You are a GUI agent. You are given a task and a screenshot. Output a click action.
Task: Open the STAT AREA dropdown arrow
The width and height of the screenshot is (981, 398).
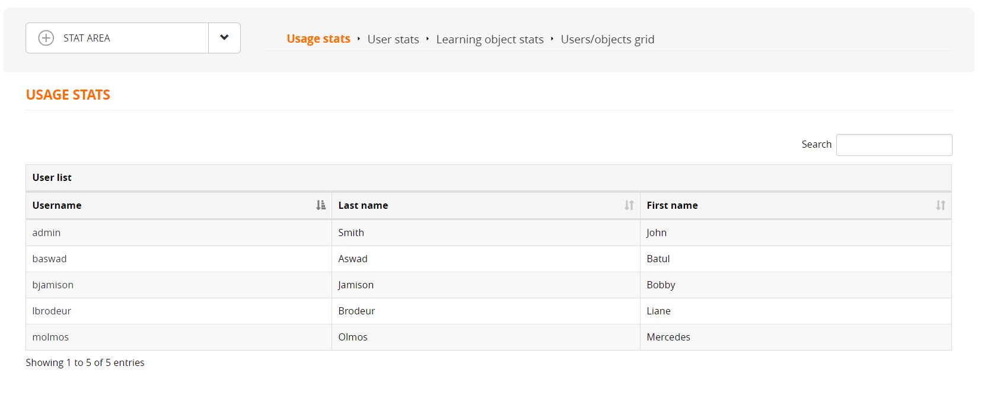[224, 38]
